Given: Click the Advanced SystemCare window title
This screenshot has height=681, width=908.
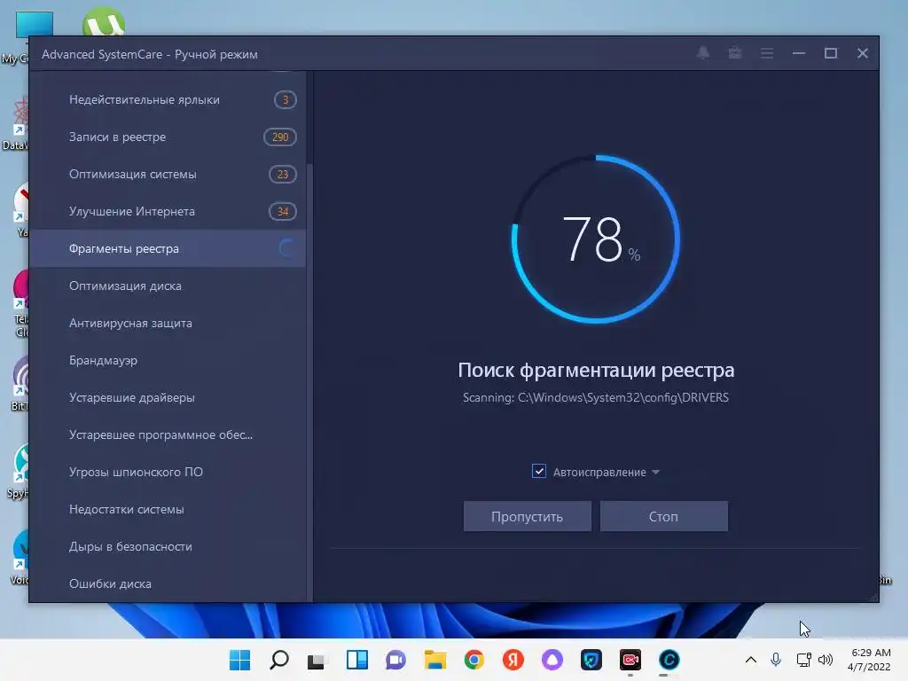Looking at the screenshot, I should (149, 54).
